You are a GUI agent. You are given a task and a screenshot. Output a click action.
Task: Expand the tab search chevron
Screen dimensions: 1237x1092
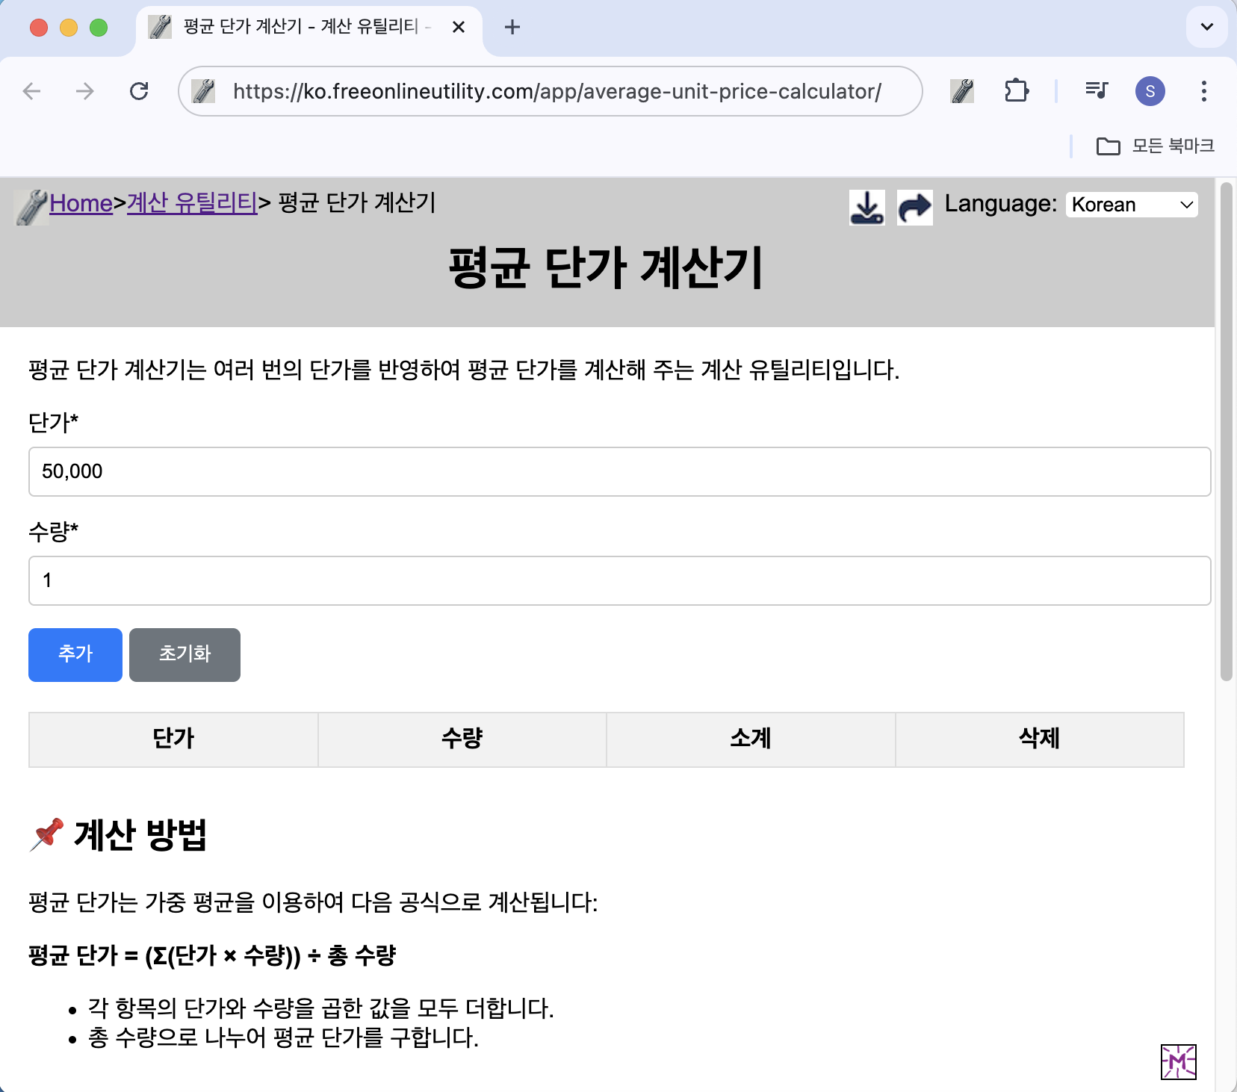pos(1206,27)
